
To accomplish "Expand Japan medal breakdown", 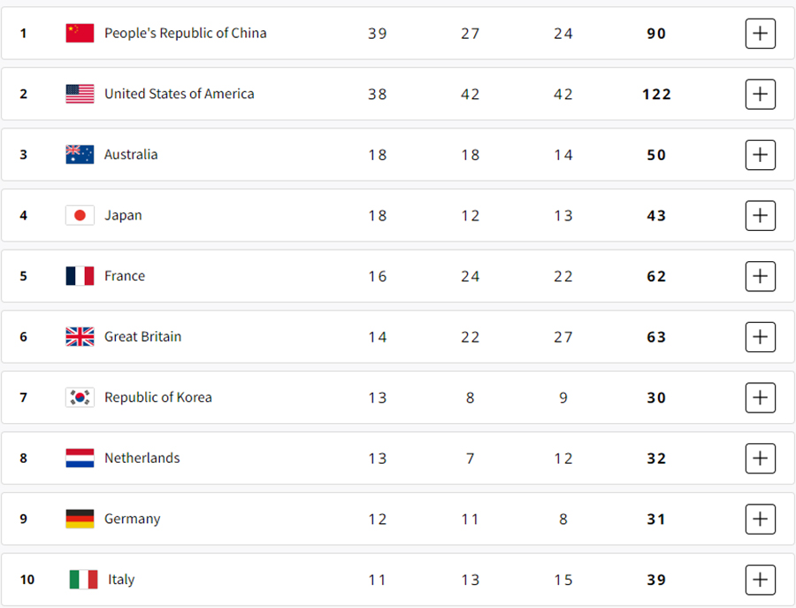I will coord(760,215).
